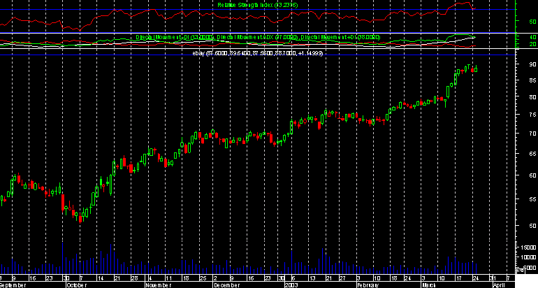This screenshot has width=538, height=288.
Task: Click November's date label 18
Action: point(185,278)
